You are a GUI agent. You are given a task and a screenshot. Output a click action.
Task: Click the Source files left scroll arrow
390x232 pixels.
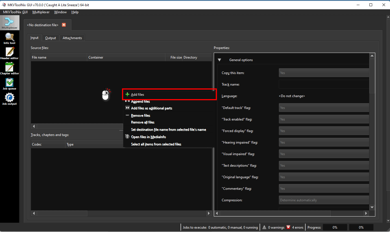pyautogui.click(x=34, y=126)
